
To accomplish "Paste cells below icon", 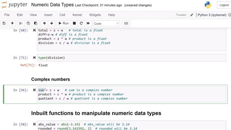I will tap(36, 23).
